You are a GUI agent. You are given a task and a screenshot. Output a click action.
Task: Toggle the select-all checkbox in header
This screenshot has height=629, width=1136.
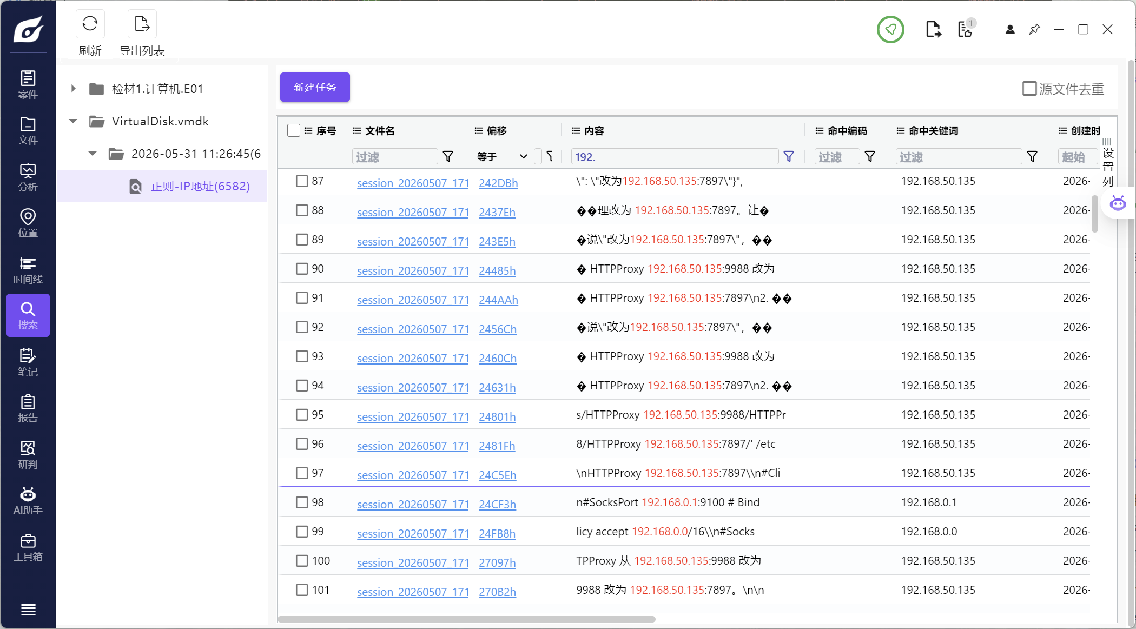click(x=294, y=130)
